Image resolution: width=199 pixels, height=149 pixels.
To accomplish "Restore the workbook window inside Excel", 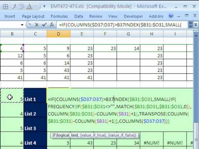I will click(187, 16).
